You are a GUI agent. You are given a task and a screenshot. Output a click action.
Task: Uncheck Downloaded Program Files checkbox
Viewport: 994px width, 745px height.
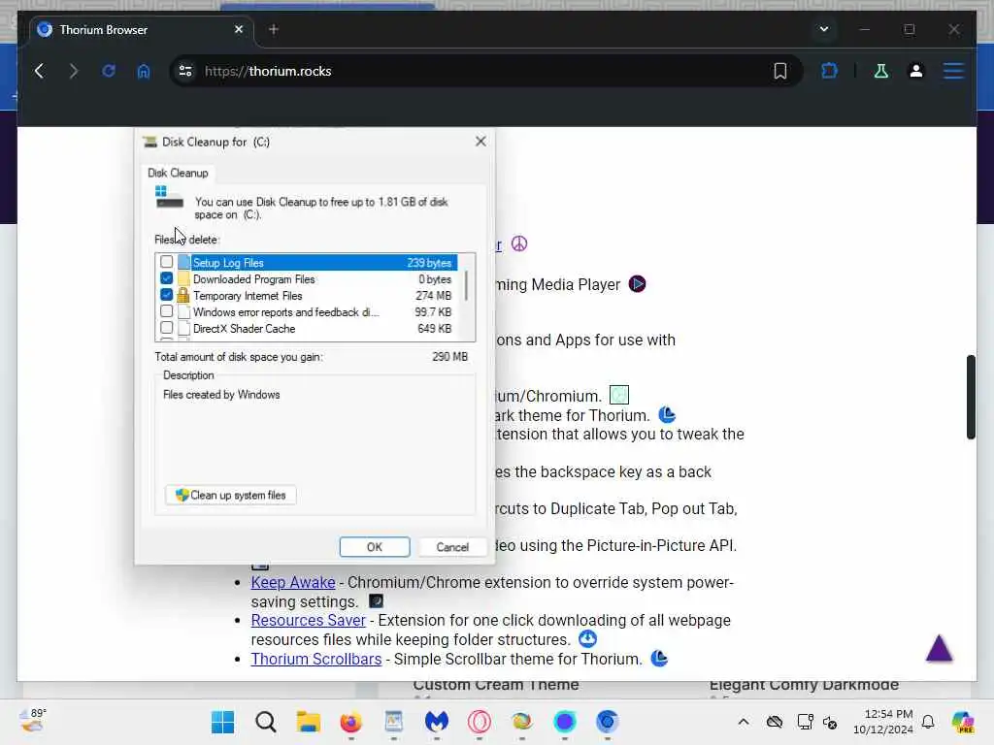pos(166,278)
